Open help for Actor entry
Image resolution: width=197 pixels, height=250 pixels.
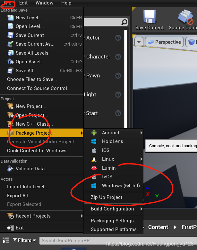pos(118,38)
